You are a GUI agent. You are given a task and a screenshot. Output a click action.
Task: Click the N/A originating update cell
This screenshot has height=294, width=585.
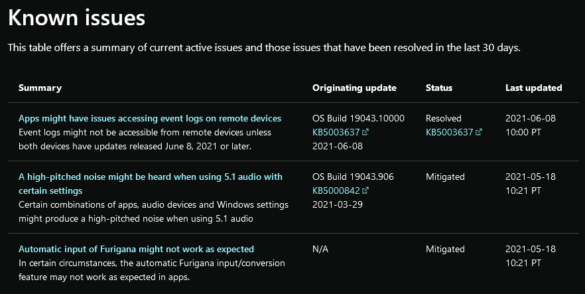point(320,250)
